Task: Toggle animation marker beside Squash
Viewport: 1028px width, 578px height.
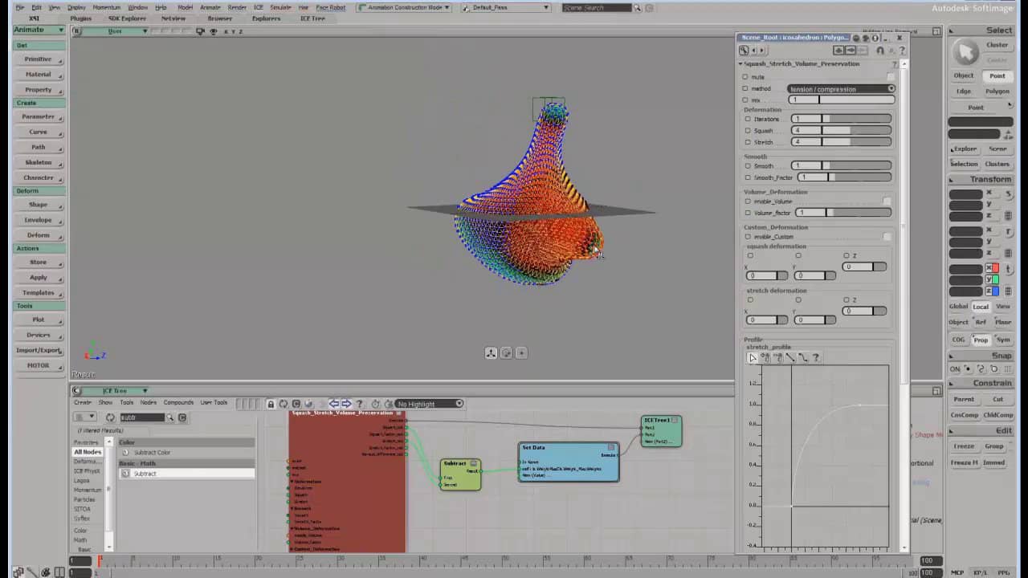Action: coord(748,130)
